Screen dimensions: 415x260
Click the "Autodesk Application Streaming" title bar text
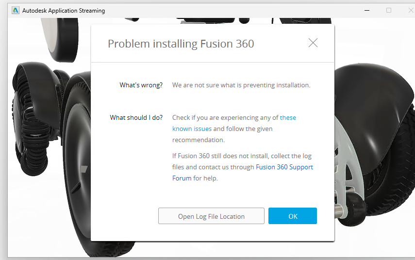click(64, 10)
